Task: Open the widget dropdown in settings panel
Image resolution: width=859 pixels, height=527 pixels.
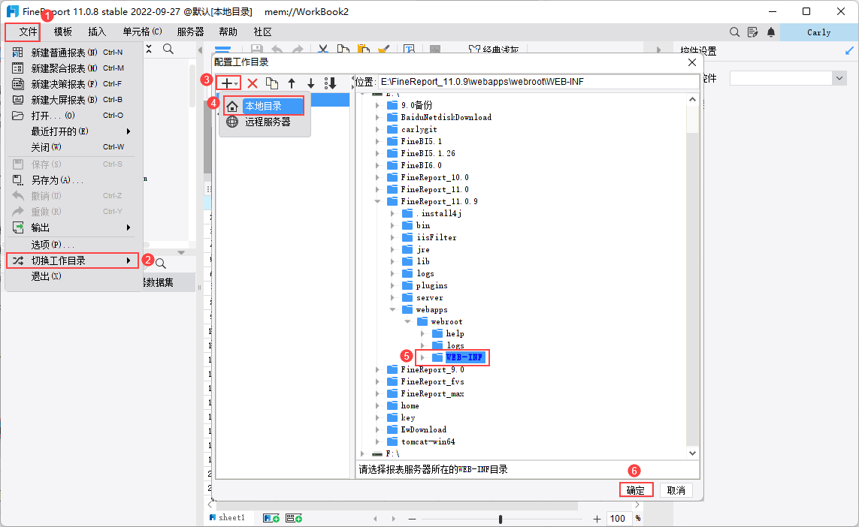Action: tap(839, 79)
